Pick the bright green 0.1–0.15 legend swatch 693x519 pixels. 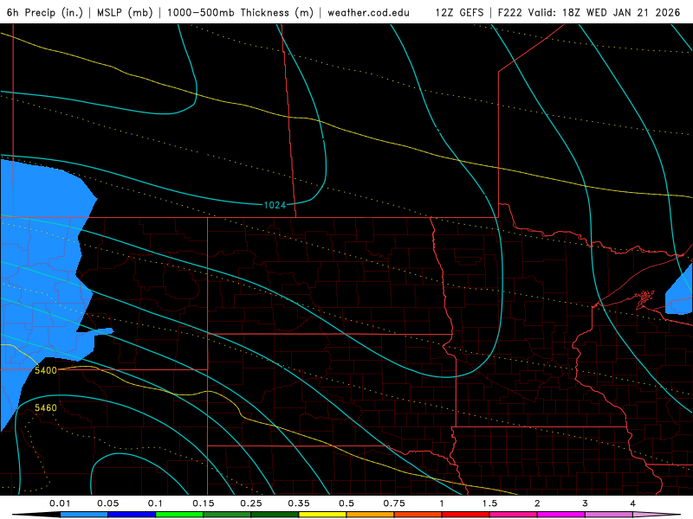click(x=179, y=515)
